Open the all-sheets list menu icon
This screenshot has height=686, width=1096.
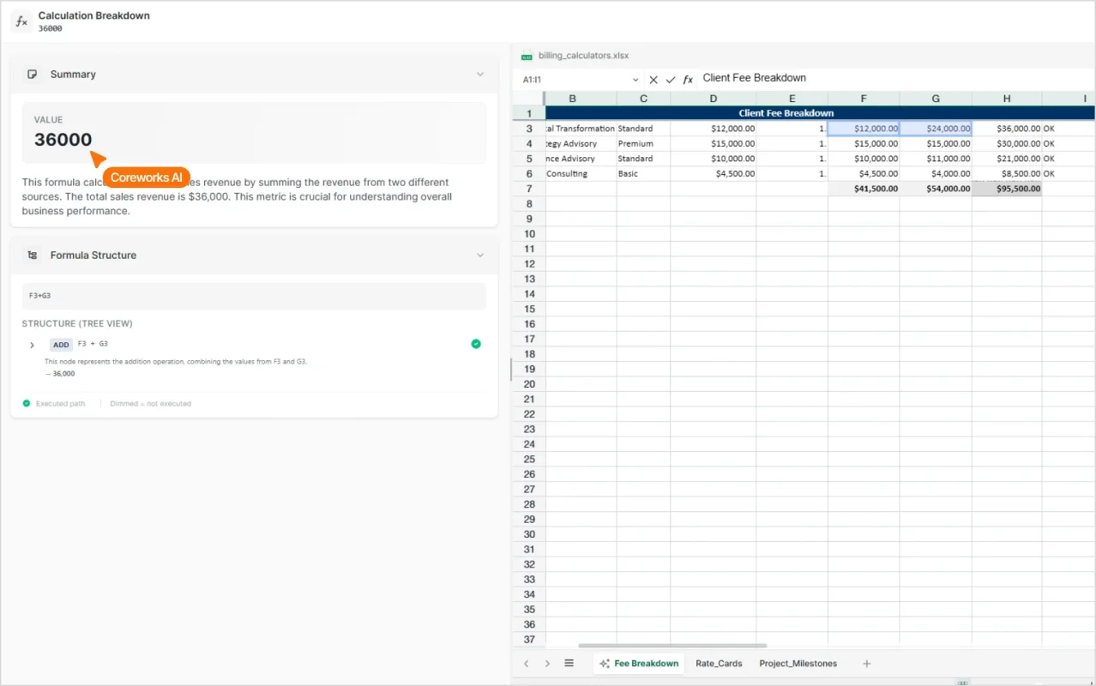[x=569, y=663]
